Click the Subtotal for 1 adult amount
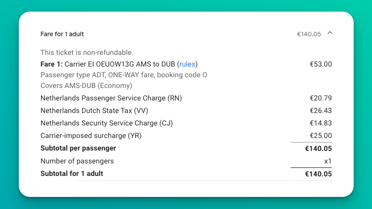372x209 pixels. 318,174
